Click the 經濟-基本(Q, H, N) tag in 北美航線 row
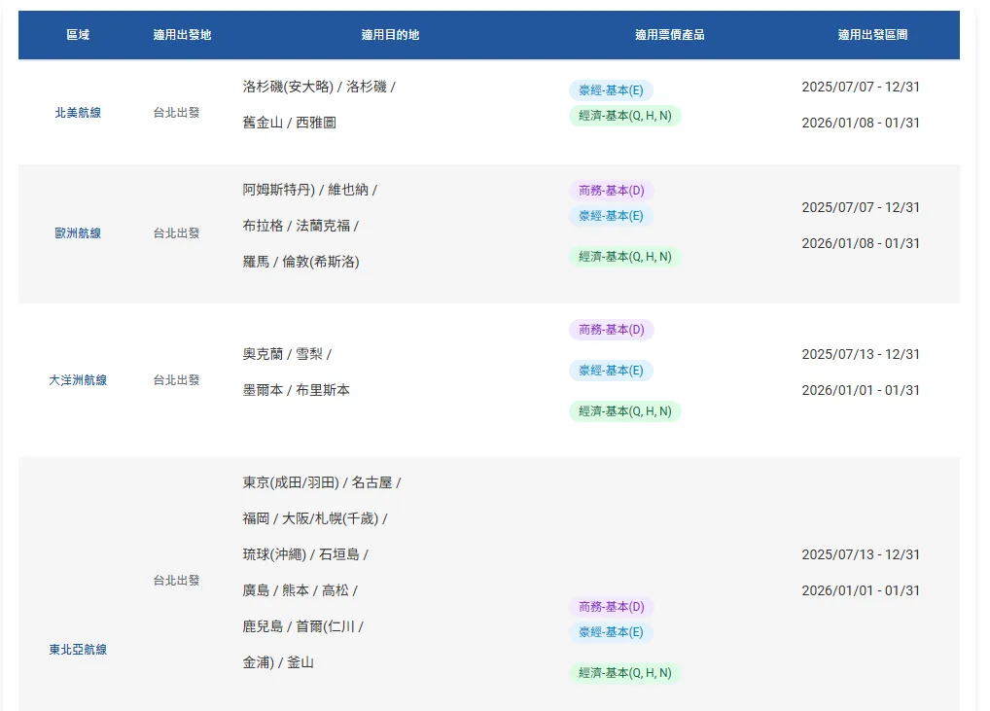This screenshot has height=711, width=990. (x=625, y=116)
